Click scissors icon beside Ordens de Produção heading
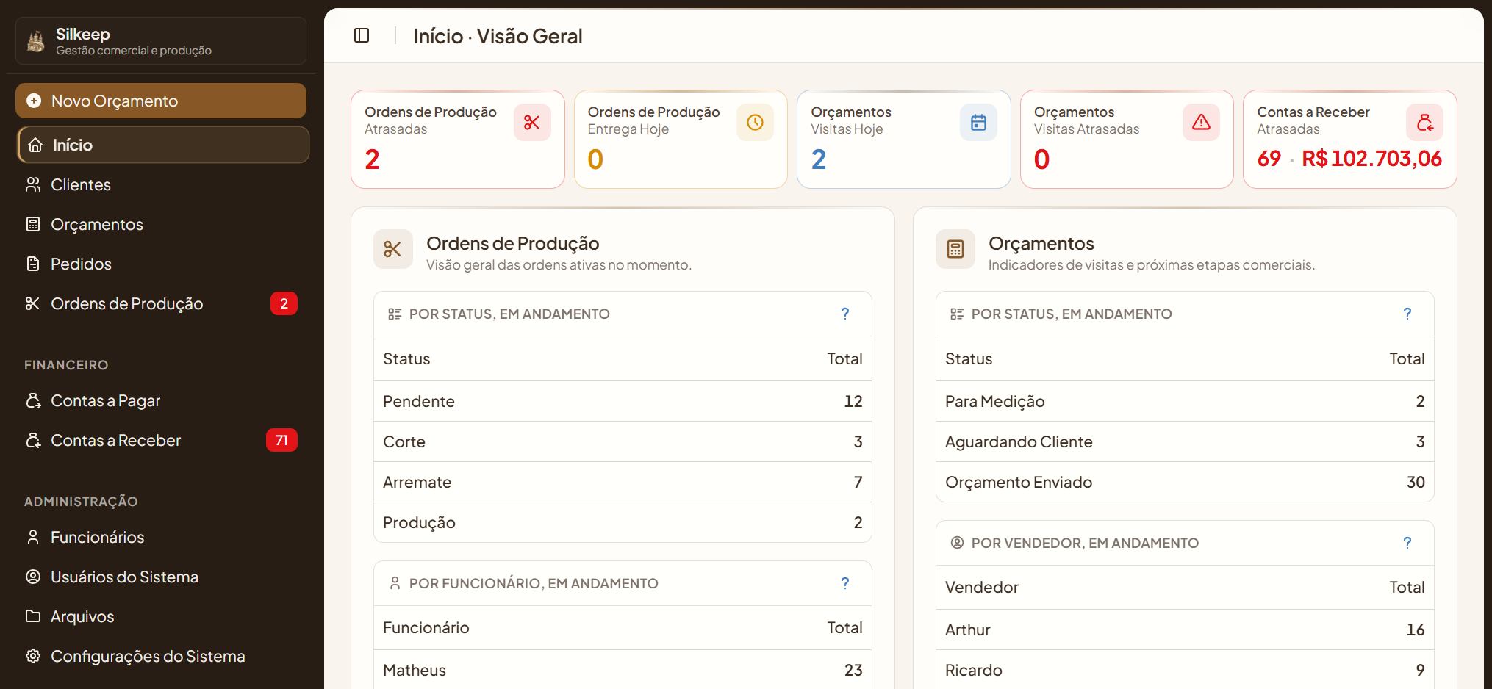The width and height of the screenshot is (1492, 689). pos(392,249)
